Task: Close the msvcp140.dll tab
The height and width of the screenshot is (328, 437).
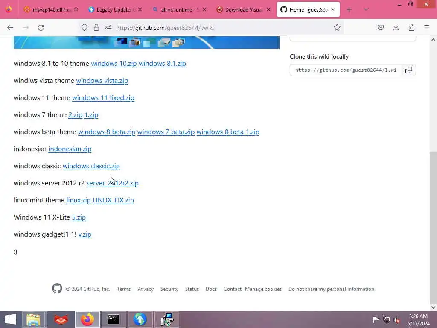Action: (76, 9)
